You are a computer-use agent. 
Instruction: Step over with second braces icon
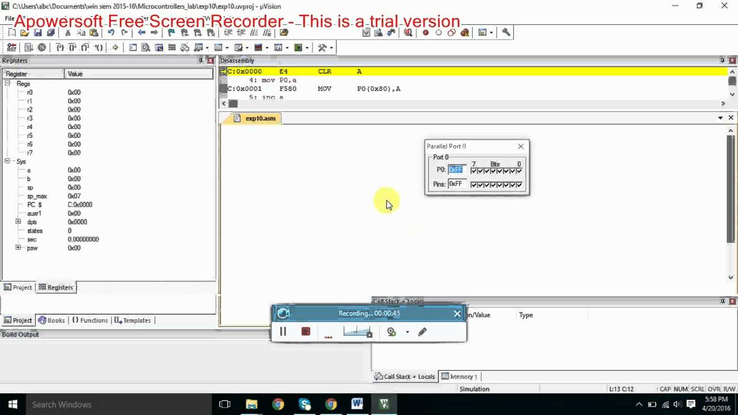pyautogui.click(x=72, y=47)
